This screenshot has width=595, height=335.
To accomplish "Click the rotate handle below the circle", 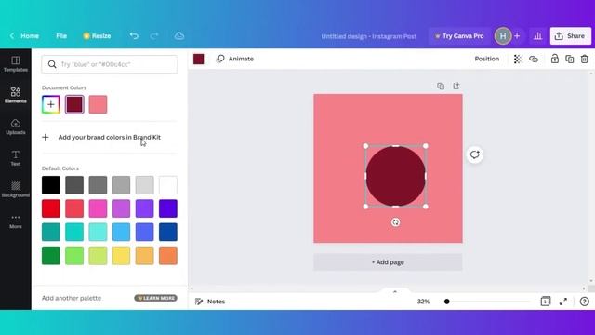I will point(395,222).
